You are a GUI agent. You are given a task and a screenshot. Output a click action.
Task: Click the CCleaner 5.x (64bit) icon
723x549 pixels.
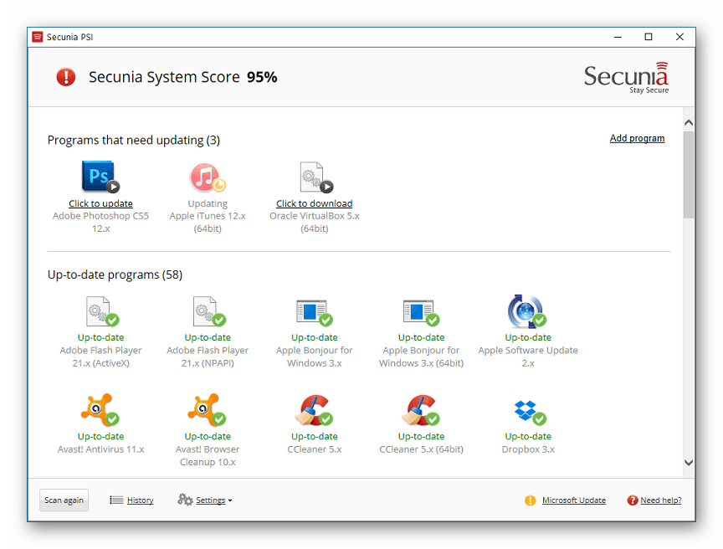tap(420, 410)
